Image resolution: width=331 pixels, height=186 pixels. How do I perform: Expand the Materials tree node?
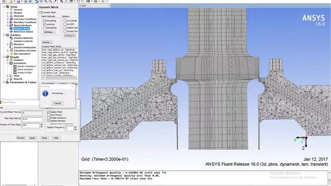(8, 16)
